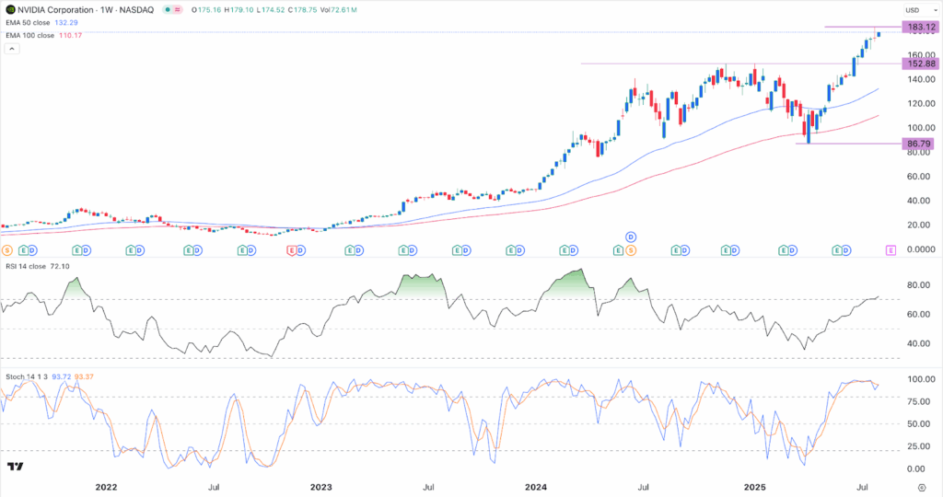The image size is (943, 497).
Task: Click the 50.00 Stoch axis label
Action: click(919, 423)
